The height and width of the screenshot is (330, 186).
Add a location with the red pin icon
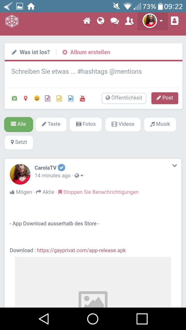tap(26, 98)
